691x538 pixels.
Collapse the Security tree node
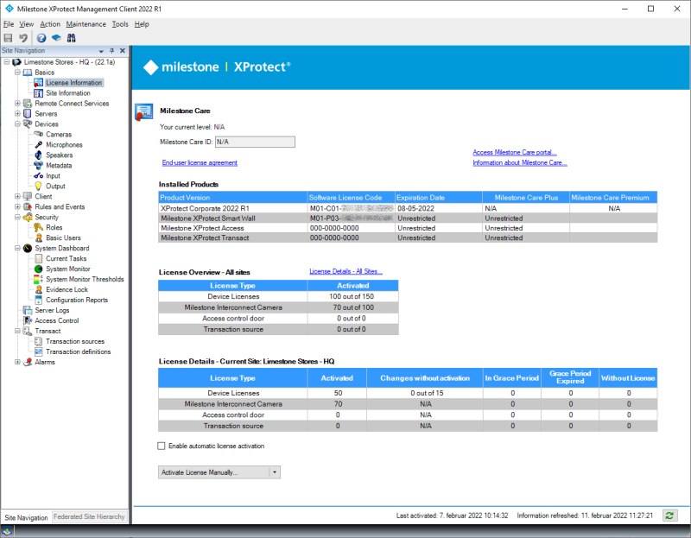pos(17,218)
